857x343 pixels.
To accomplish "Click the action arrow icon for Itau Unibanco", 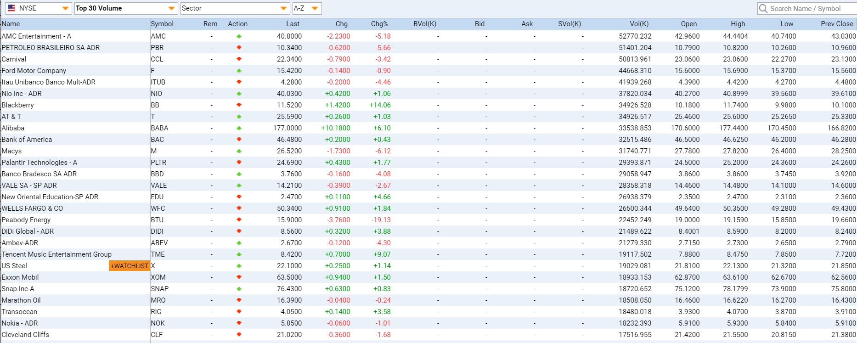I will [x=239, y=82].
